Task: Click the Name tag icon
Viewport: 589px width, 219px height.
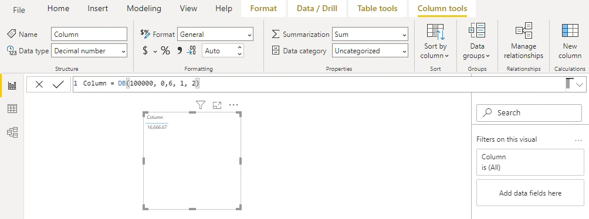Action: (12, 34)
